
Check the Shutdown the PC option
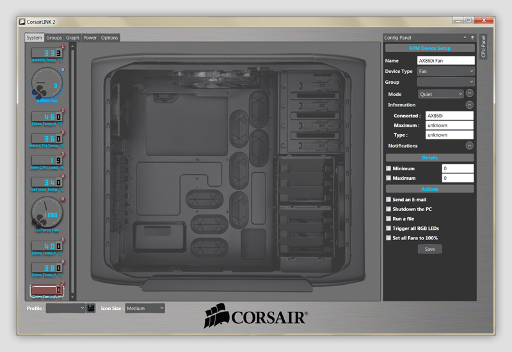388,209
